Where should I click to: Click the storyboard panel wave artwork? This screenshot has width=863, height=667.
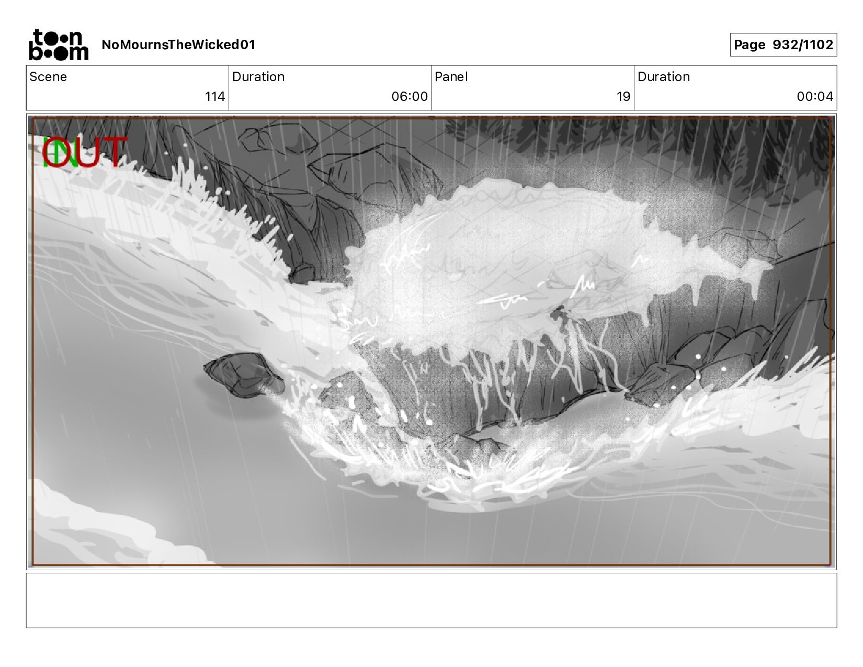pyautogui.click(x=432, y=342)
